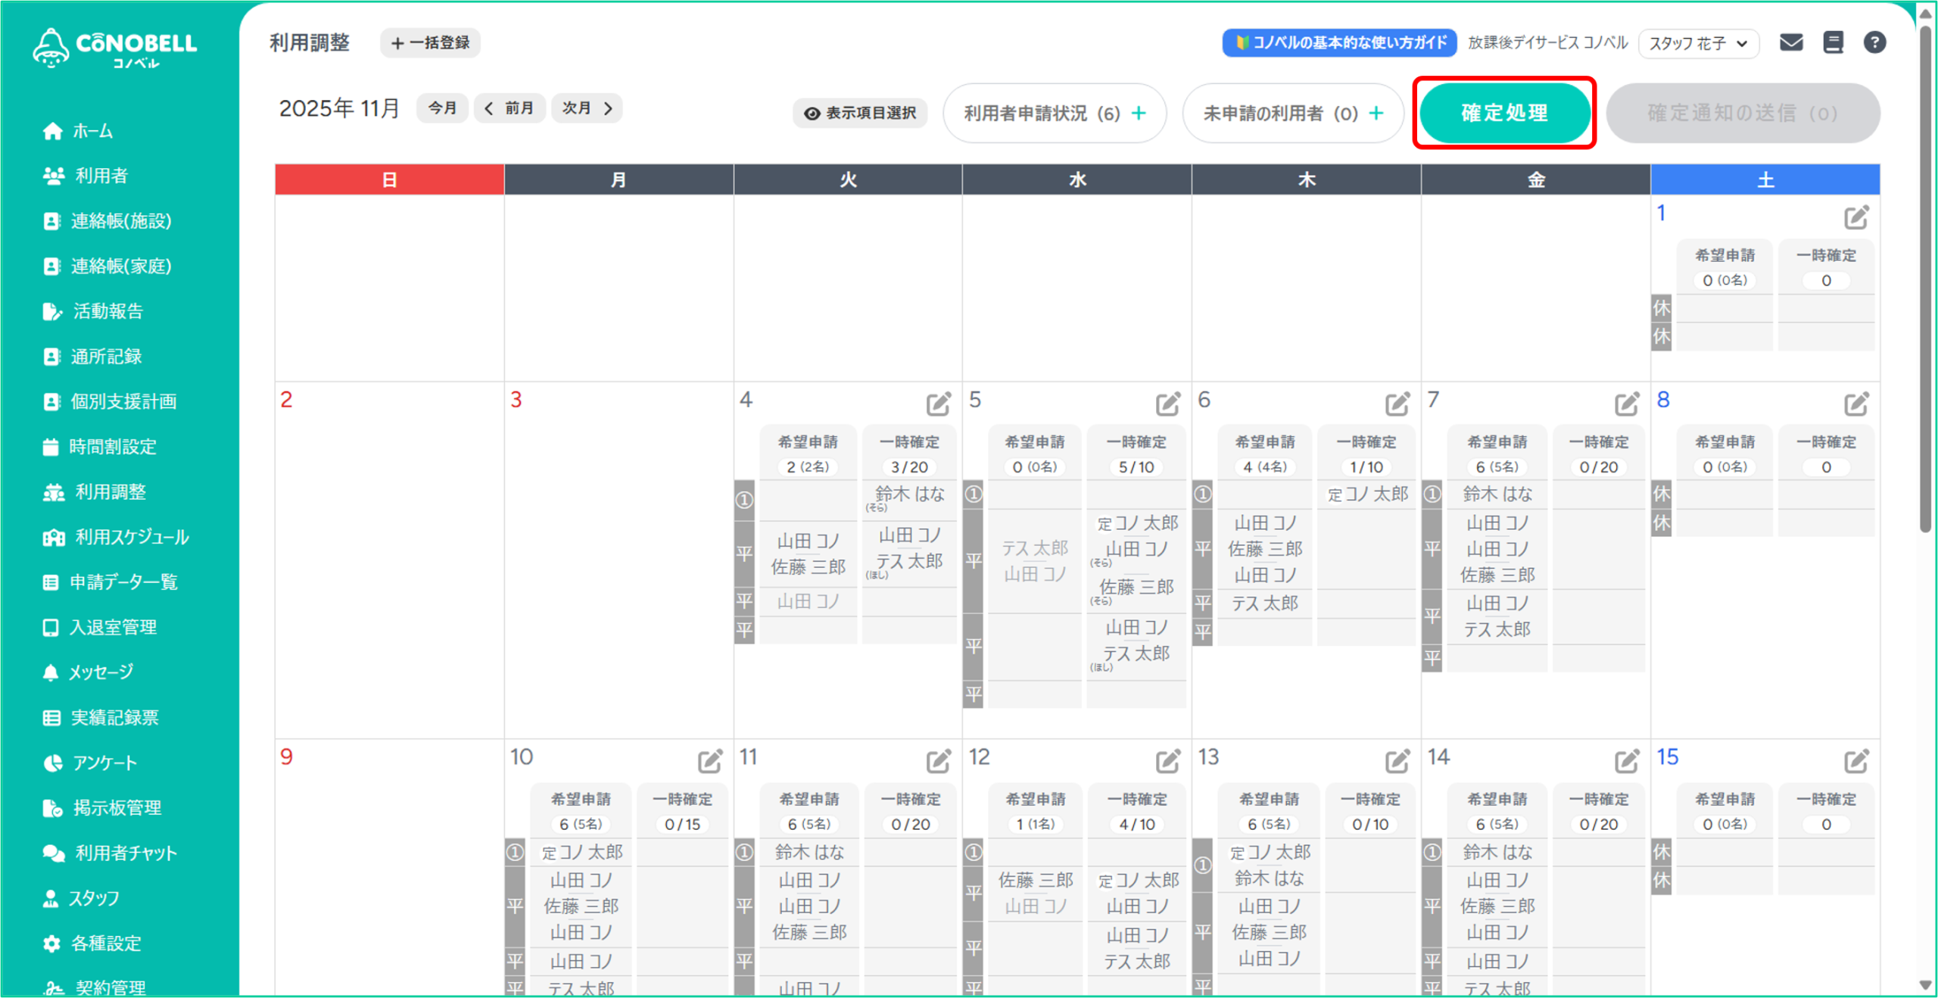Open the edit icon on November 12
Viewport: 1938px width, 998px height.
point(1167,761)
